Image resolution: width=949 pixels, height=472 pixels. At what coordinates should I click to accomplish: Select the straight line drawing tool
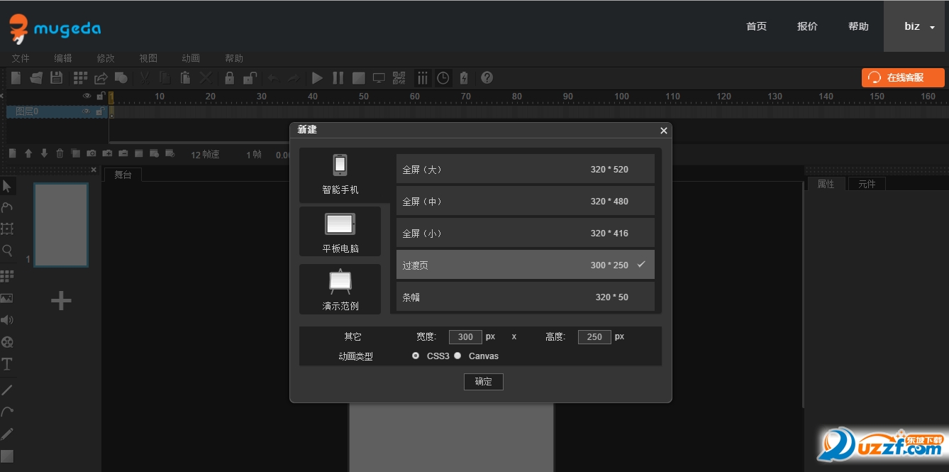click(x=7, y=390)
